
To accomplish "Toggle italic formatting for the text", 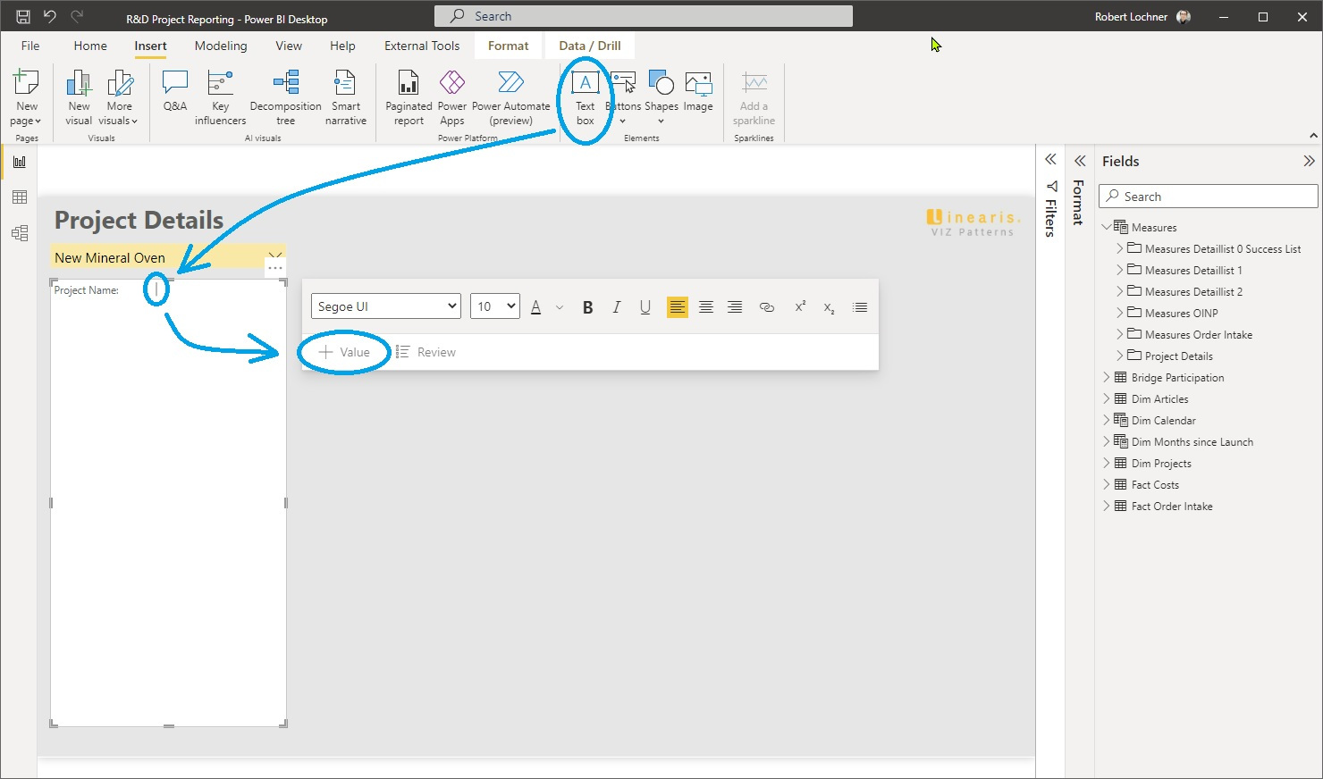I will point(617,306).
